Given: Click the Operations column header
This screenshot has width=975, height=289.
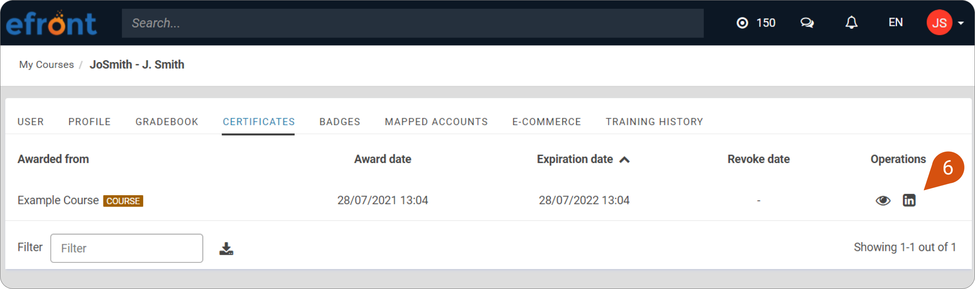Looking at the screenshot, I should (898, 159).
